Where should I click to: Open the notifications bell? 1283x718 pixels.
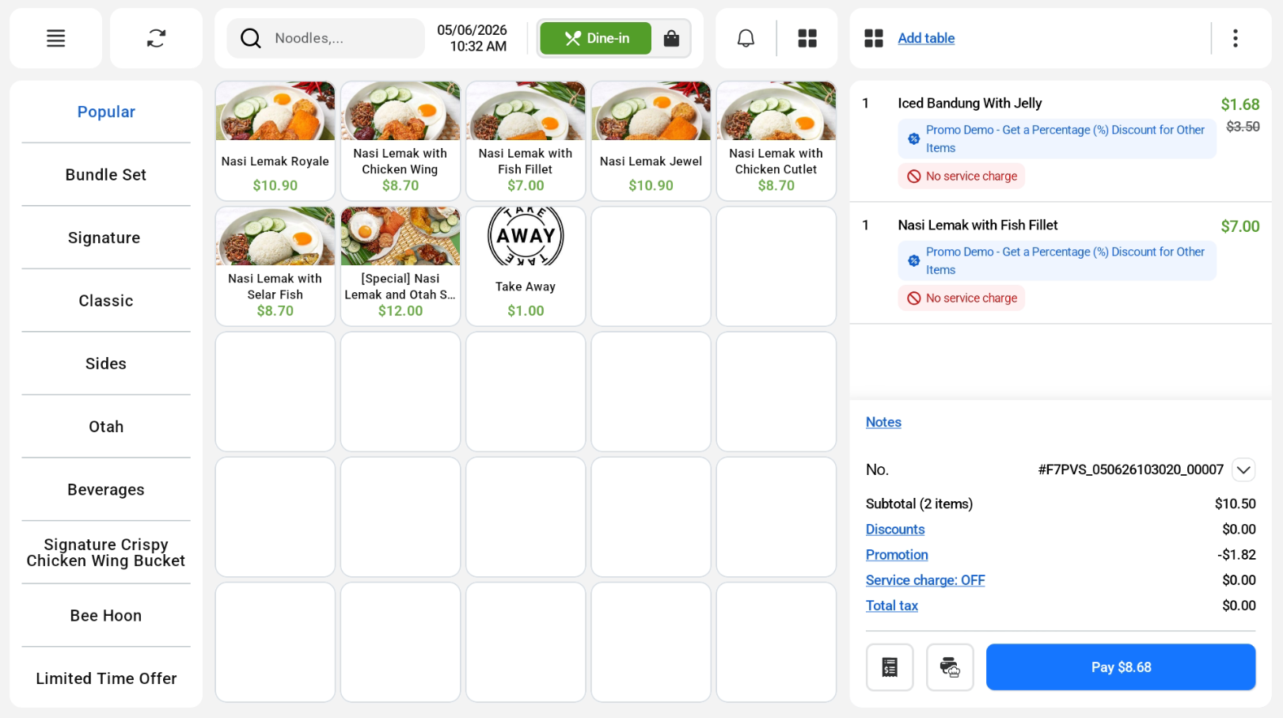tap(746, 38)
